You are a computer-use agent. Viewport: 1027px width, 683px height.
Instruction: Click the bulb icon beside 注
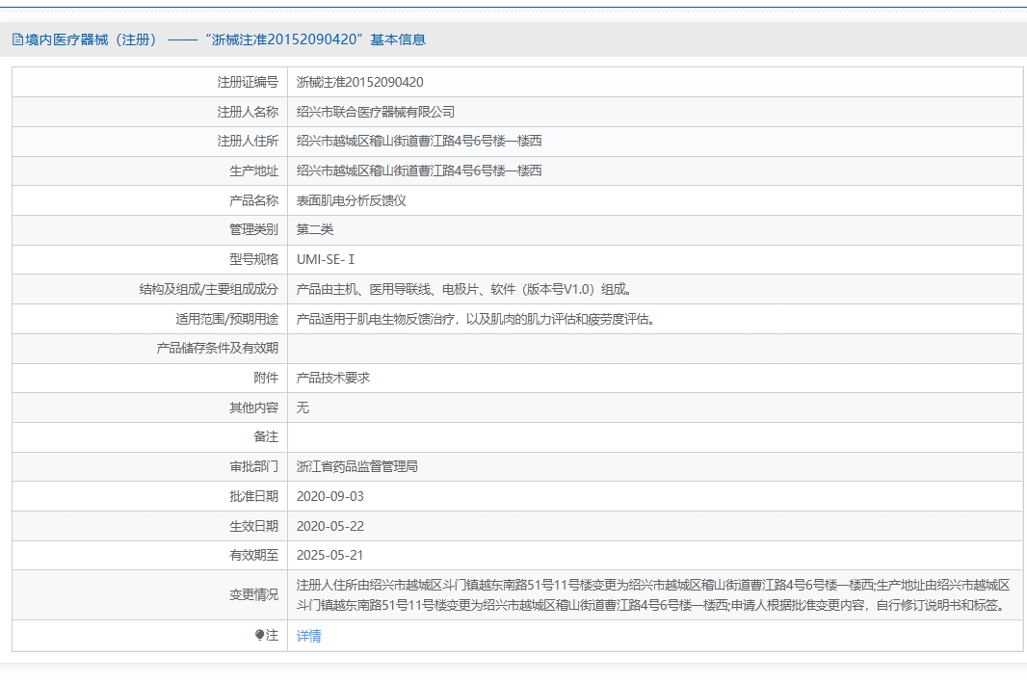[259, 635]
